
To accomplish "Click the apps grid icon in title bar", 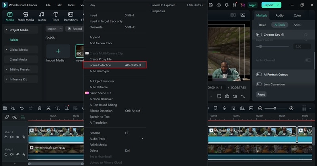I will coord(235,5).
